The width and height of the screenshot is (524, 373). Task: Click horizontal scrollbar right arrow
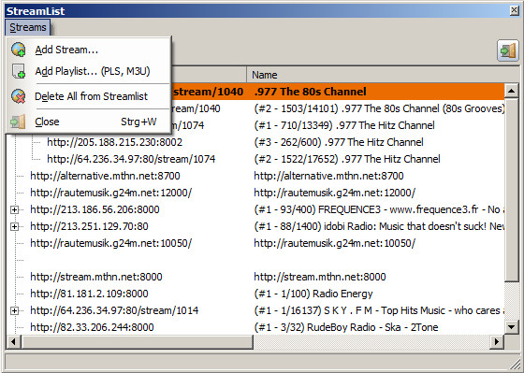[x=497, y=341]
